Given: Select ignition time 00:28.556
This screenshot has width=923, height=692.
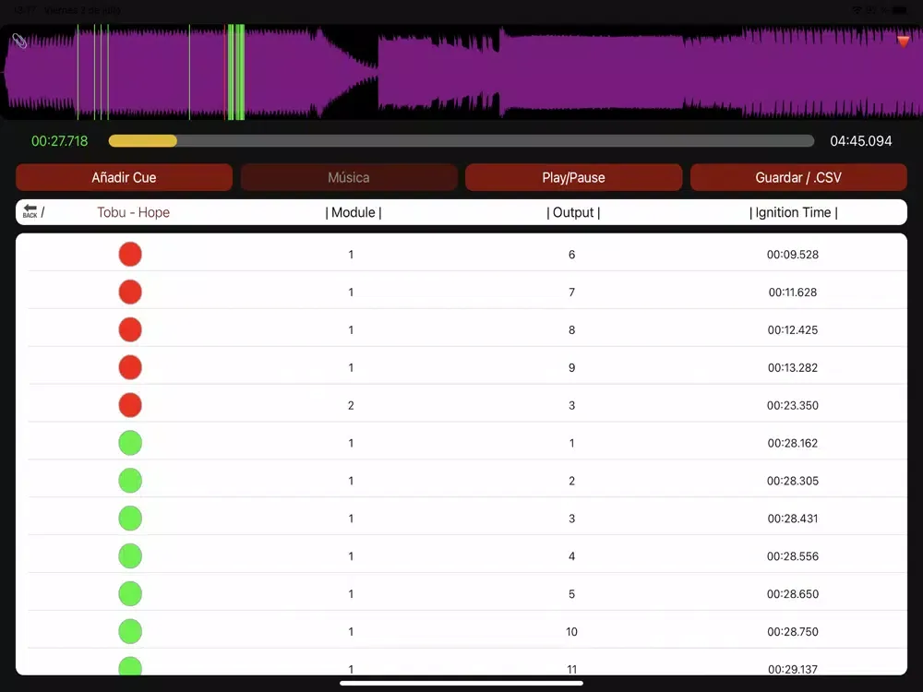Looking at the screenshot, I should 793,556.
